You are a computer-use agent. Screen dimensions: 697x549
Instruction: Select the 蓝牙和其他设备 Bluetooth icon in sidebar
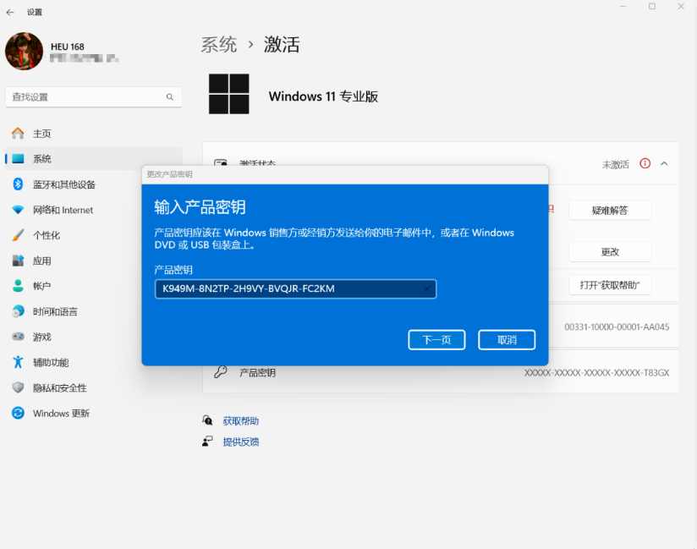tap(19, 184)
